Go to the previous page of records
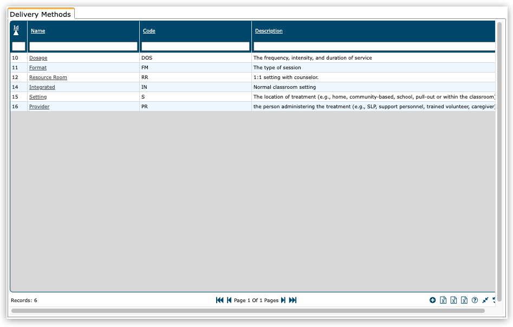The height and width of the screenshot is (327, 513). (229, 300)
